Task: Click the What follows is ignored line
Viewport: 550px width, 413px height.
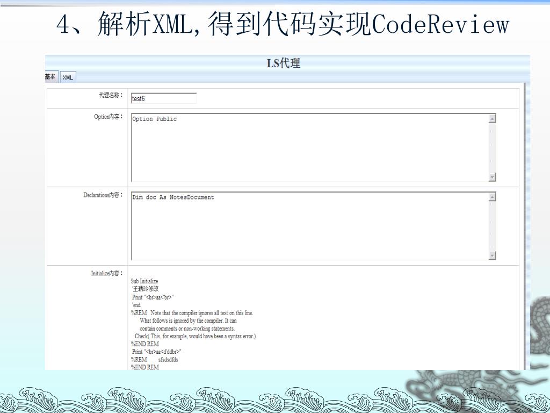Action: pos(188,321)
